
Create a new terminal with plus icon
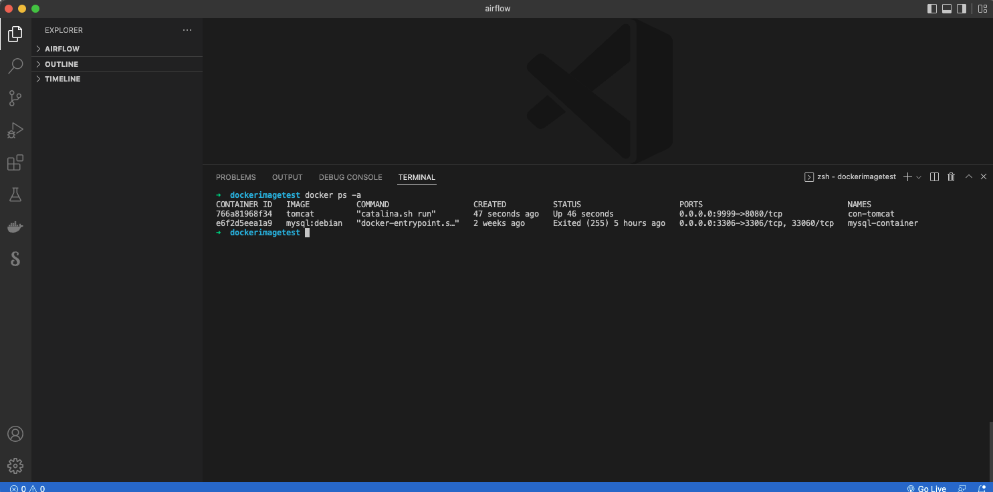[907, 177]
